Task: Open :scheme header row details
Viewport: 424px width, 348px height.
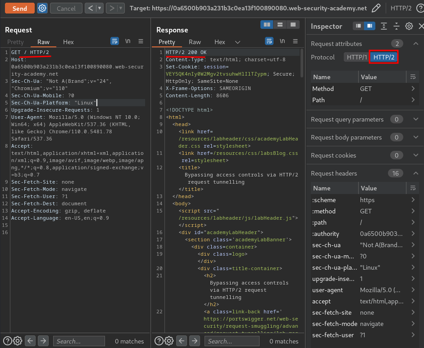Action: click(x=413, y=200)
